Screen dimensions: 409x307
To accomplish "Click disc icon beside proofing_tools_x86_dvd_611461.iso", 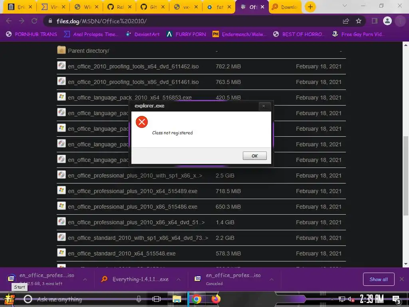I will (61, 81).
